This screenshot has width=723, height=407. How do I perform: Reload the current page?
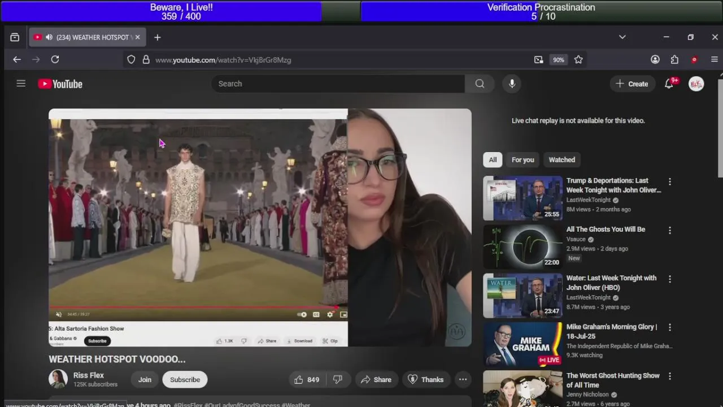pos(55,59)
